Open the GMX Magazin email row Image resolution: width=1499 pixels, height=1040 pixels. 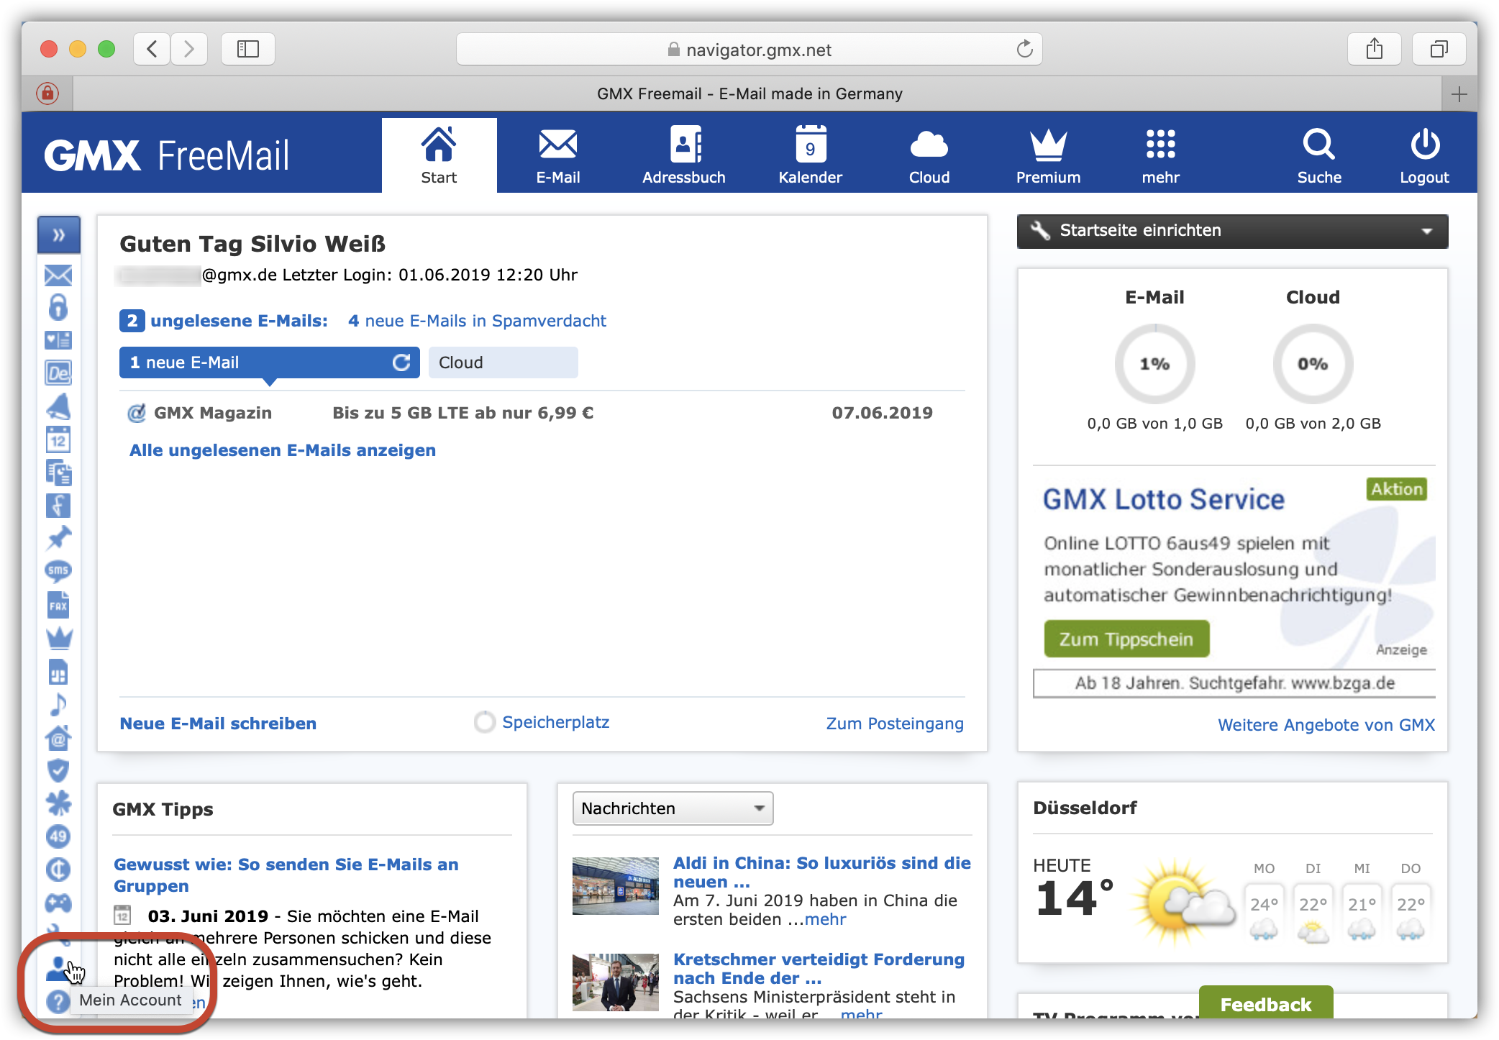tap(542, 413)
